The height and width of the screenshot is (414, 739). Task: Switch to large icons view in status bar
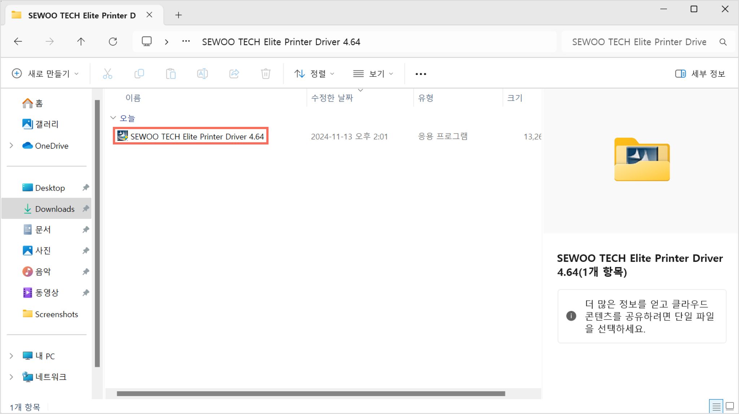pos(730,407)
